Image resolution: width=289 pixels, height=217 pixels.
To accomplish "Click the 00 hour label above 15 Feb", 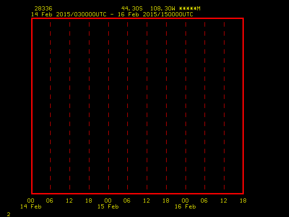I will (x=108, y=201).
